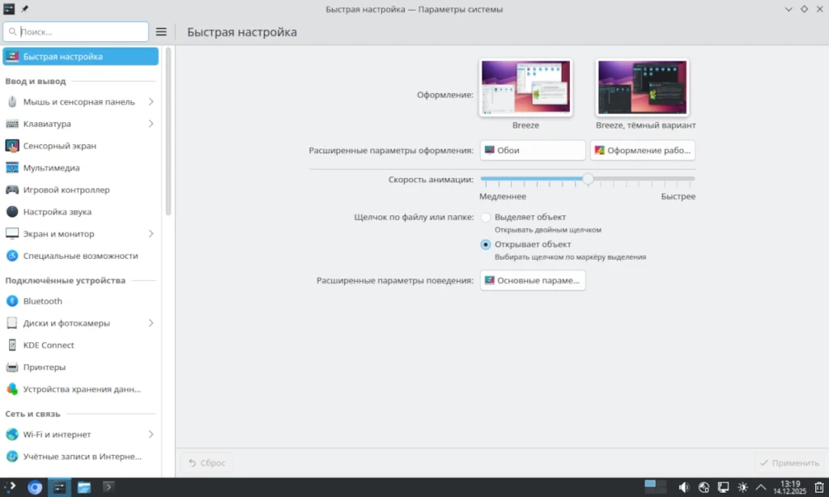Open Bluetooth settings page
This screenshot has width=829, height=497.
click(80, 301)
